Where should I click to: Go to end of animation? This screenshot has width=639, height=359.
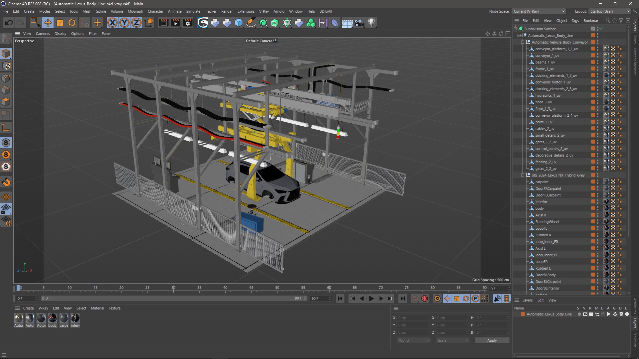(x=402, y=299)
